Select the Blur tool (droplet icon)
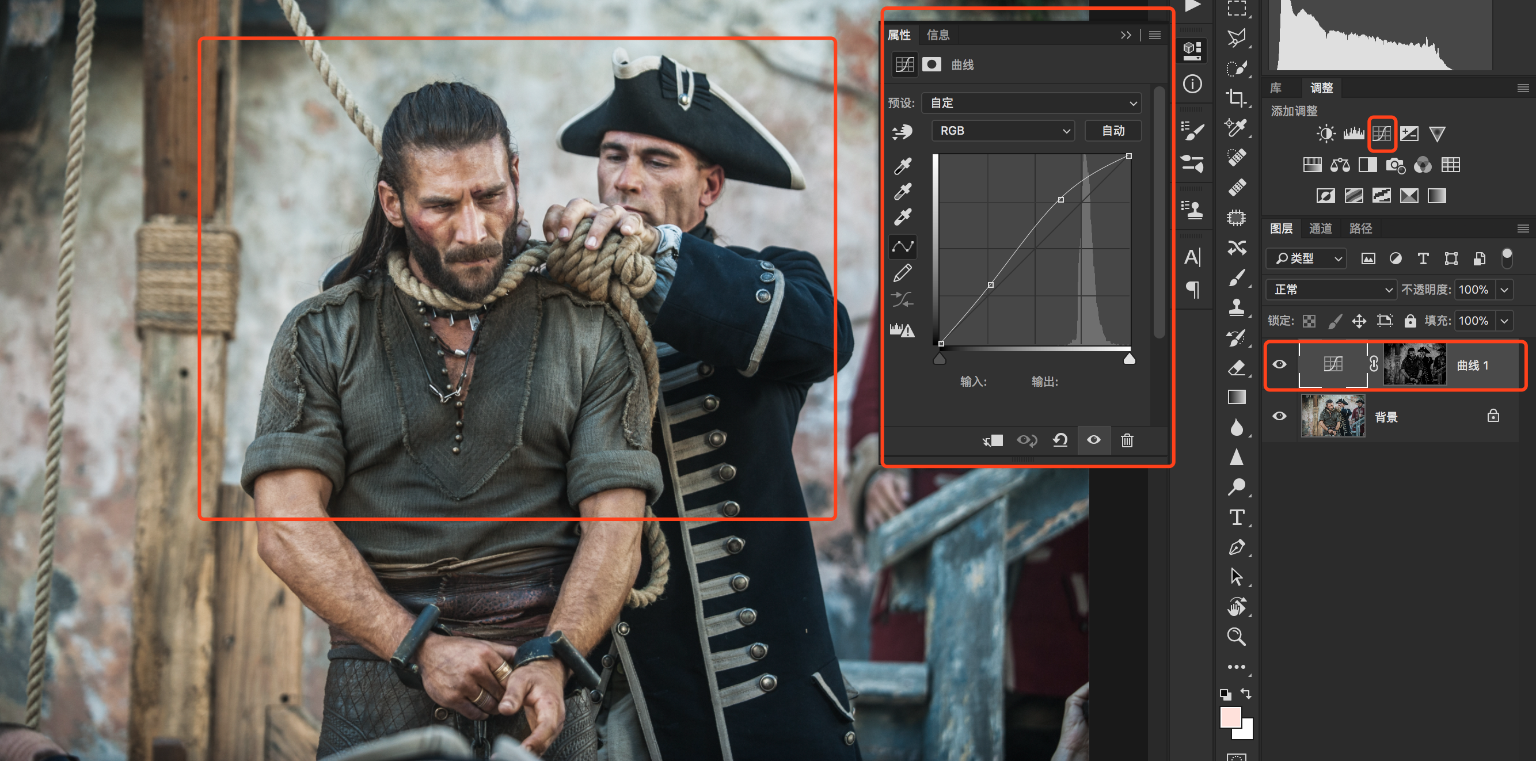Screen dimensions: 1536x761 point(1236,427)
